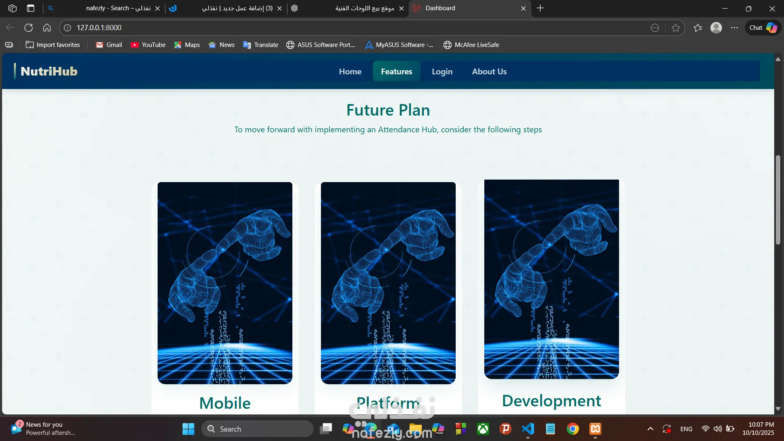Open About Us navigation link
Screen dimensions: 784x441
pyautogui.click(x=489, y=71)
